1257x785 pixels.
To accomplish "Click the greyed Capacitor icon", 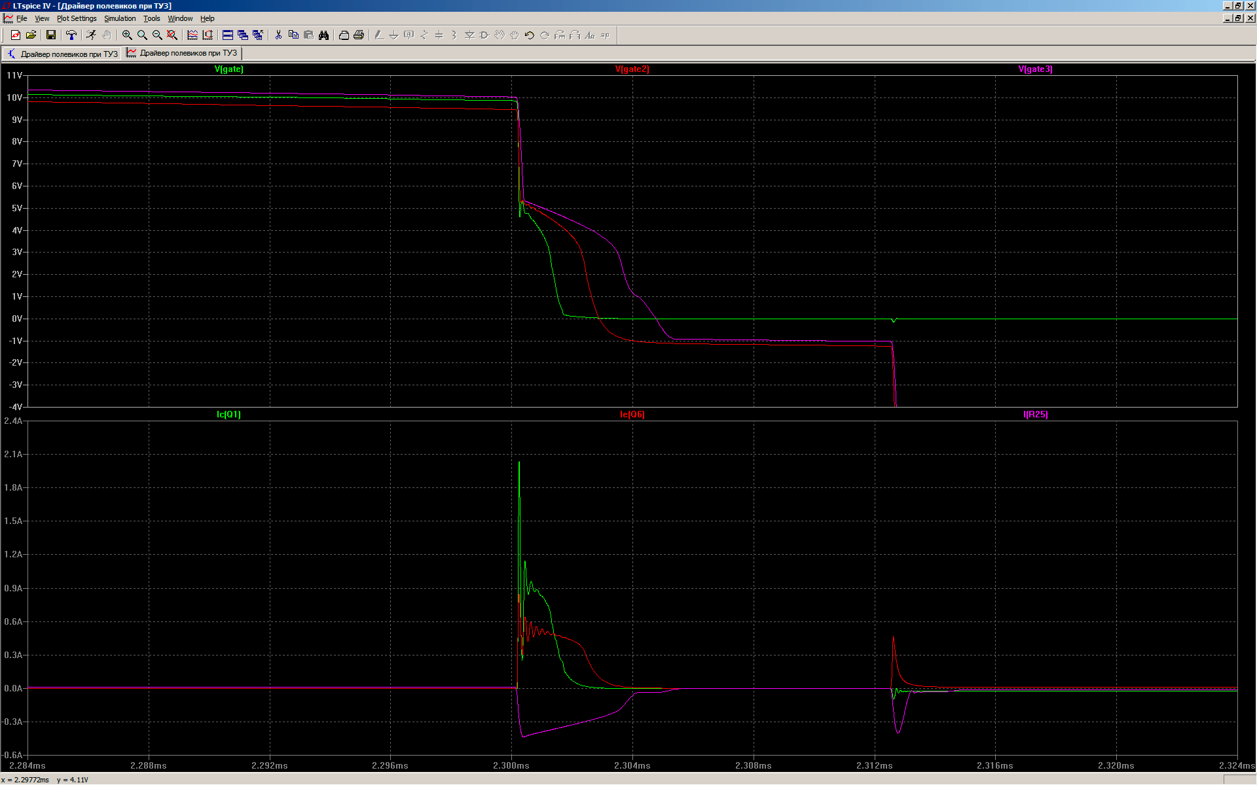I will pos(439,35).
